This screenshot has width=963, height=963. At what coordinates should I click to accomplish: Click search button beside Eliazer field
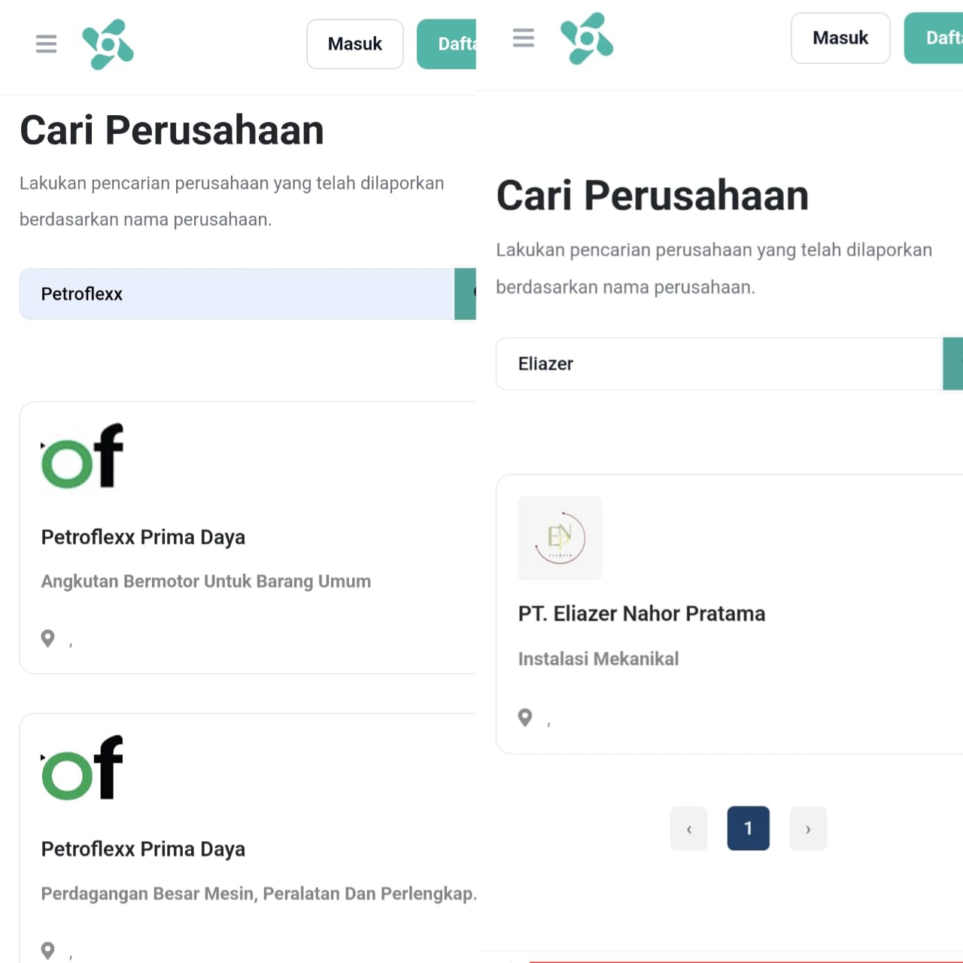(952, 364)
